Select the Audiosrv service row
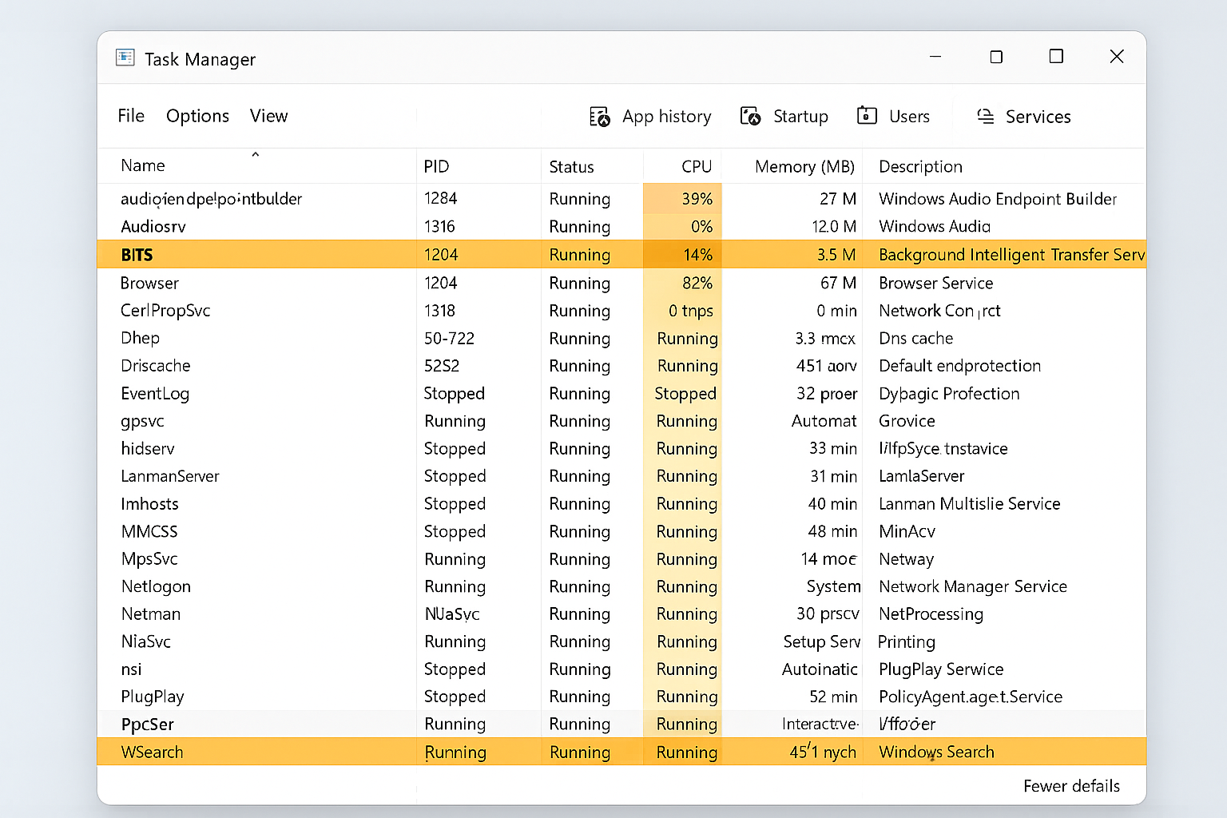The image size is (1227, 818). coord(621,226)
